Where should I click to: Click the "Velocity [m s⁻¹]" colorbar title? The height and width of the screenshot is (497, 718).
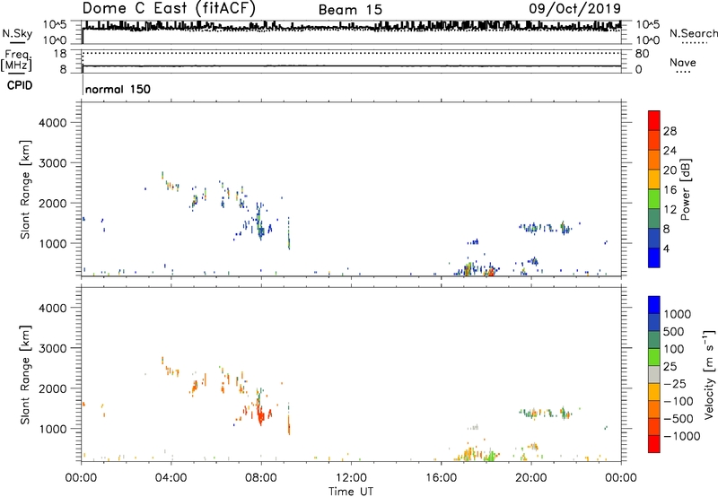(x=709, y=374)
